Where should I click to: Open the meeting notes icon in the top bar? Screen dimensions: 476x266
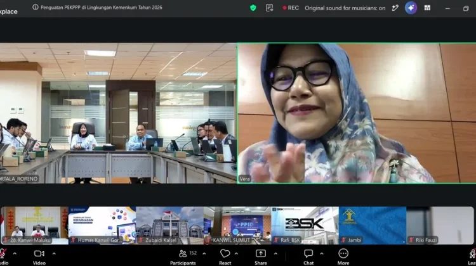269,8
